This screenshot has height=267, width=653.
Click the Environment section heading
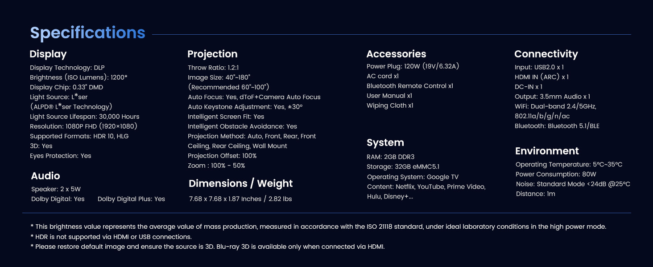click(547, 151)
